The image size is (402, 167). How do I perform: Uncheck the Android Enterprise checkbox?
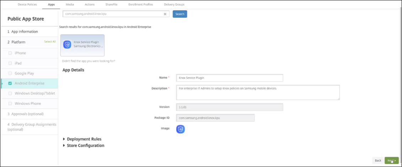(x=10, y=83)
